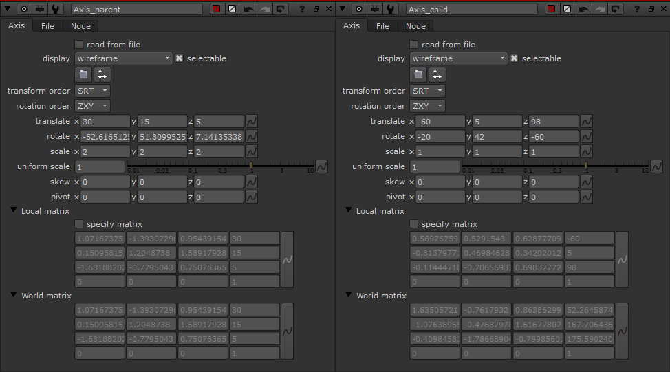Switch to Node tab in Axis_child panel

pos(415,26)
